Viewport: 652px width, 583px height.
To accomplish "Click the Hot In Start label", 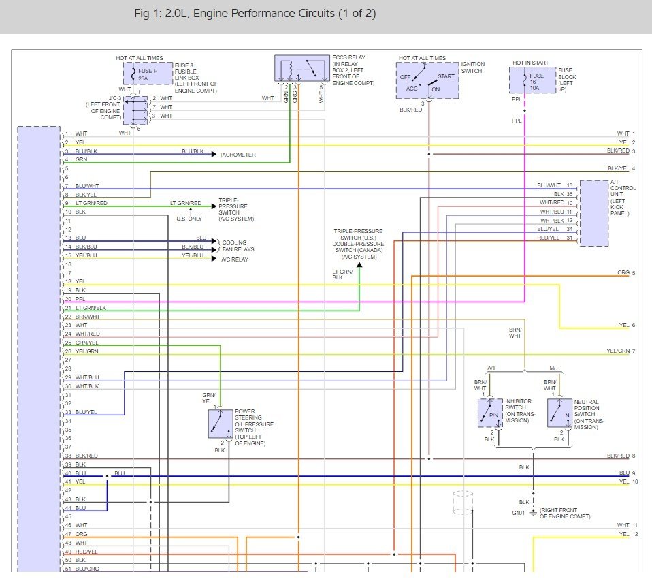I will (529, 63).
